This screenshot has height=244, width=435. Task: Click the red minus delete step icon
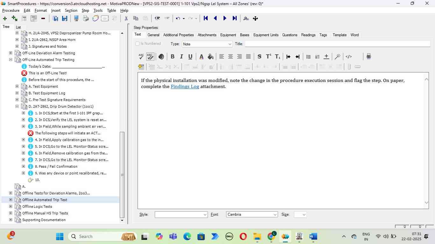43,18
